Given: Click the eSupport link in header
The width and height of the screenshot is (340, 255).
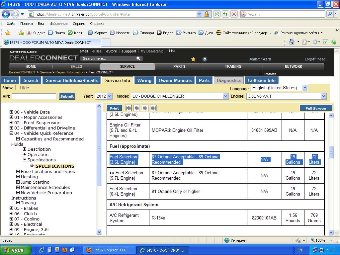Looking at the screenshot, I should [129, 51].
